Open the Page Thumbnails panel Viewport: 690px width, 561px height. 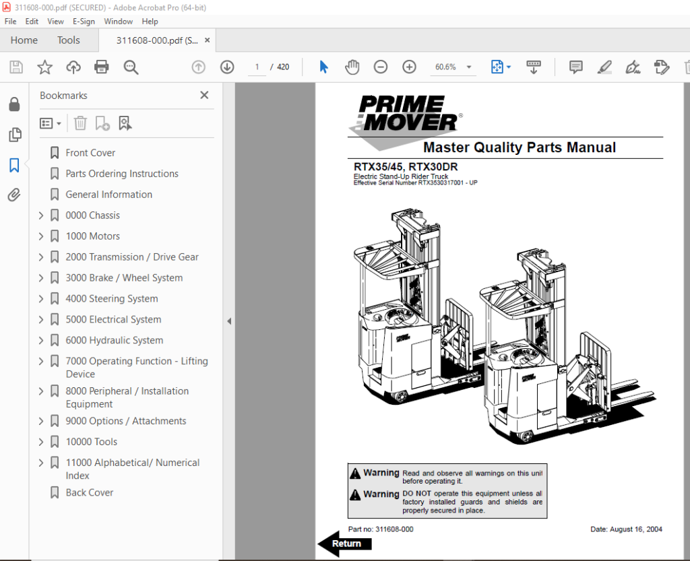click(x=15, y=135)
